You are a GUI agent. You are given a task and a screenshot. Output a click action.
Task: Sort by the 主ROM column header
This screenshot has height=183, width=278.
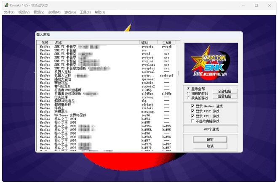coord(166,42)
